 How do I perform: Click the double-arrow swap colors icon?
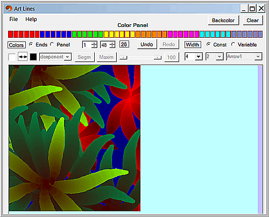(23, 57)
